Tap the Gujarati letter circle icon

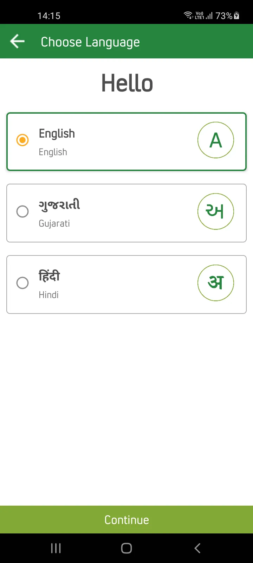216,211
